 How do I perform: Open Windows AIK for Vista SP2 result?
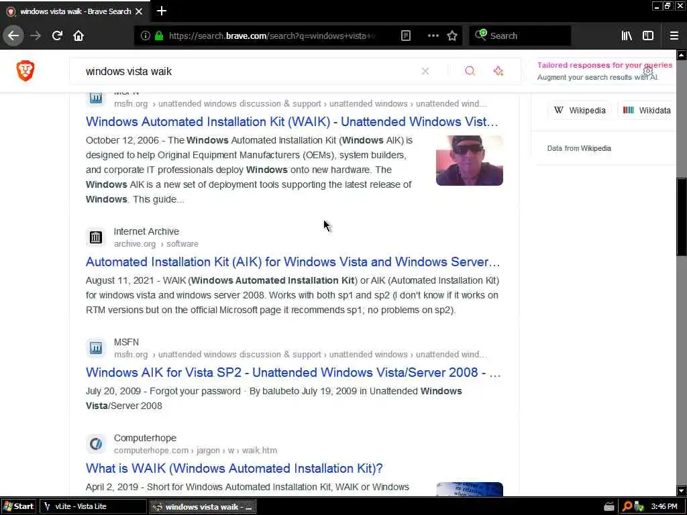293,372
